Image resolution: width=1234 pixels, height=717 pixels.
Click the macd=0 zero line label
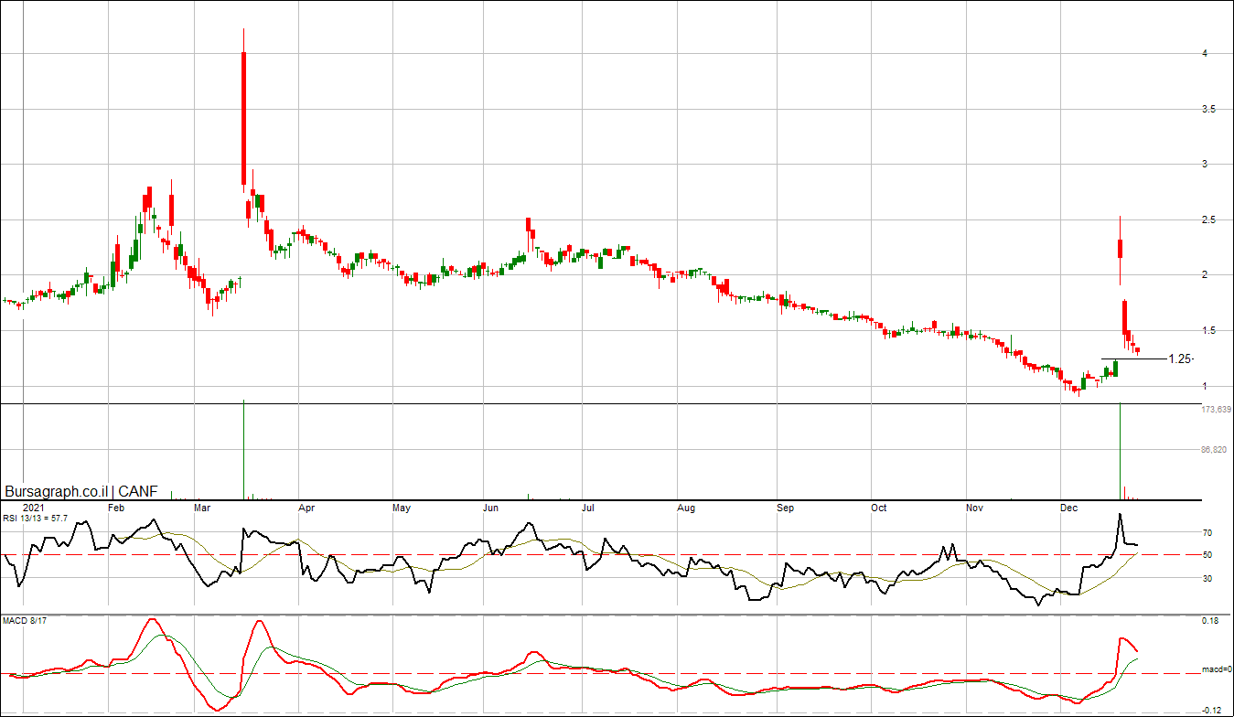coord(1216,669)
